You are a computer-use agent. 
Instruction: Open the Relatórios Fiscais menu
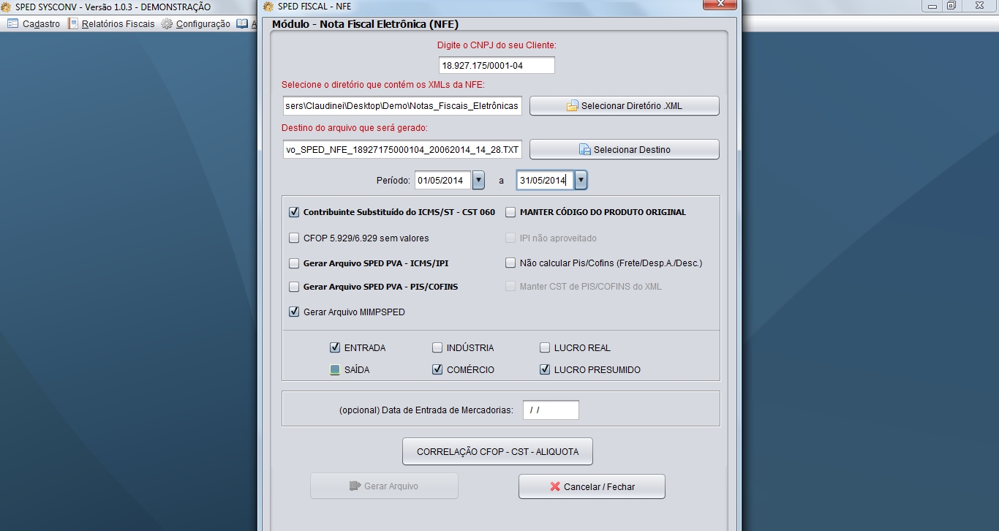click(118, 23)
